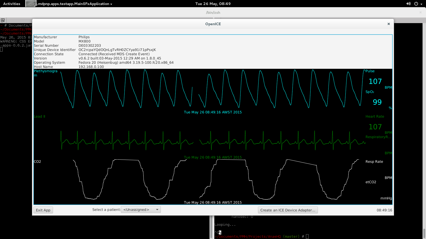Click the Serial Number DE03302203

coord(90,45)
